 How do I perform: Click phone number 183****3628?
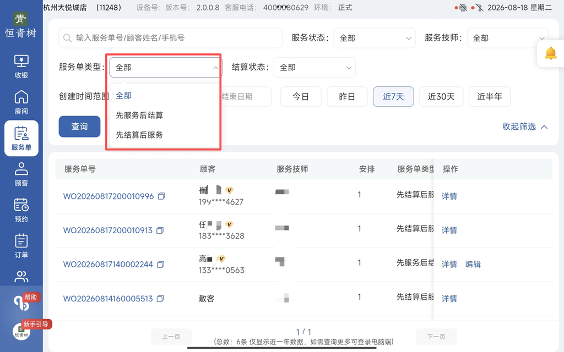[221, 236]
